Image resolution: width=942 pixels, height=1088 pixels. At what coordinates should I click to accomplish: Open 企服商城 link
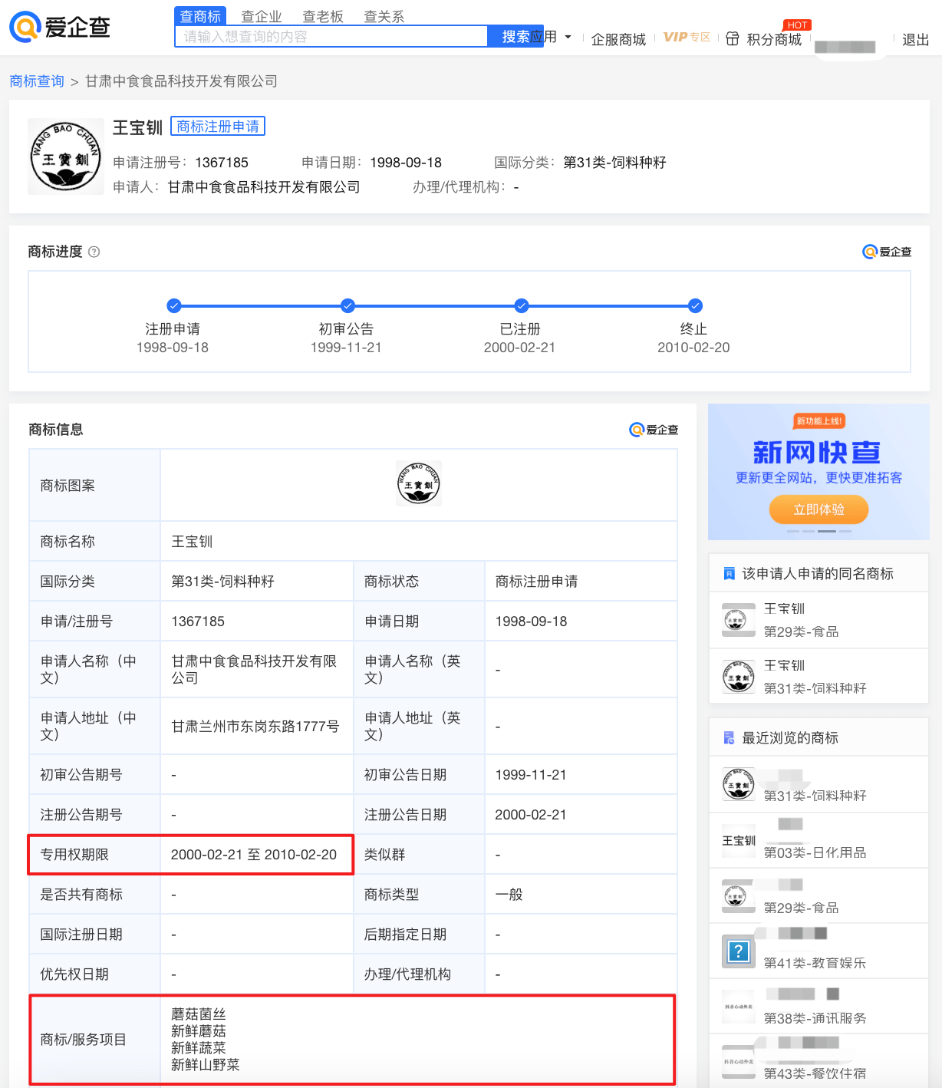point(618,39)
